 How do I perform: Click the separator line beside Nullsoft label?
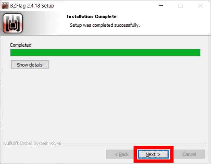click(x=135, y=144)
